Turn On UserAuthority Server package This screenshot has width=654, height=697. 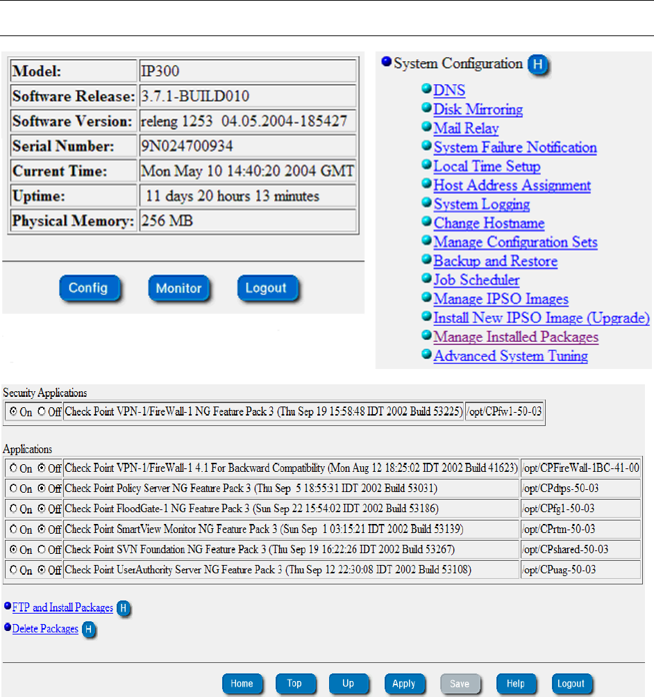point(13,569)
